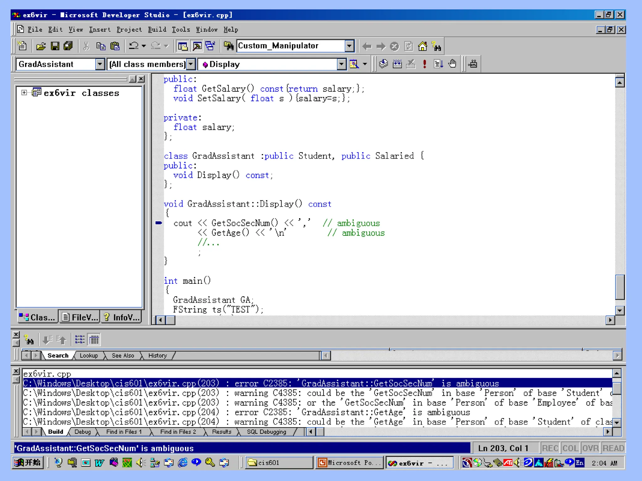Switch to the cis601 folder taskbar button
Screen dimensions: 642x481
pos(279,463)
